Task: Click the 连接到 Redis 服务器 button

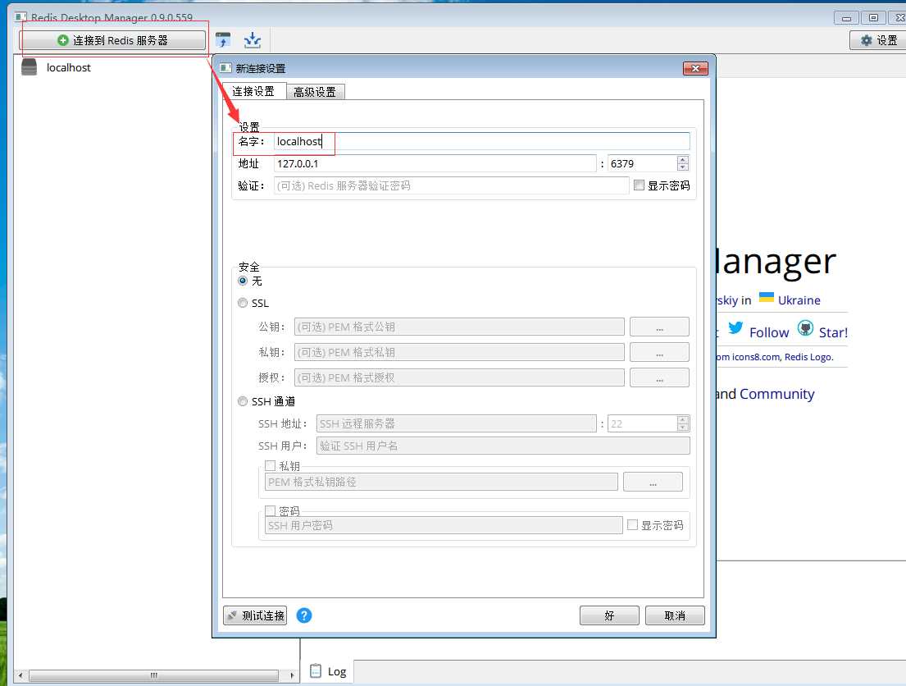Action: [x=112, y=40]
